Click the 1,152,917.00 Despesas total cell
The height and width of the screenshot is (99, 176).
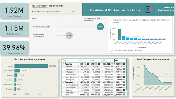(x=120, y=82)
